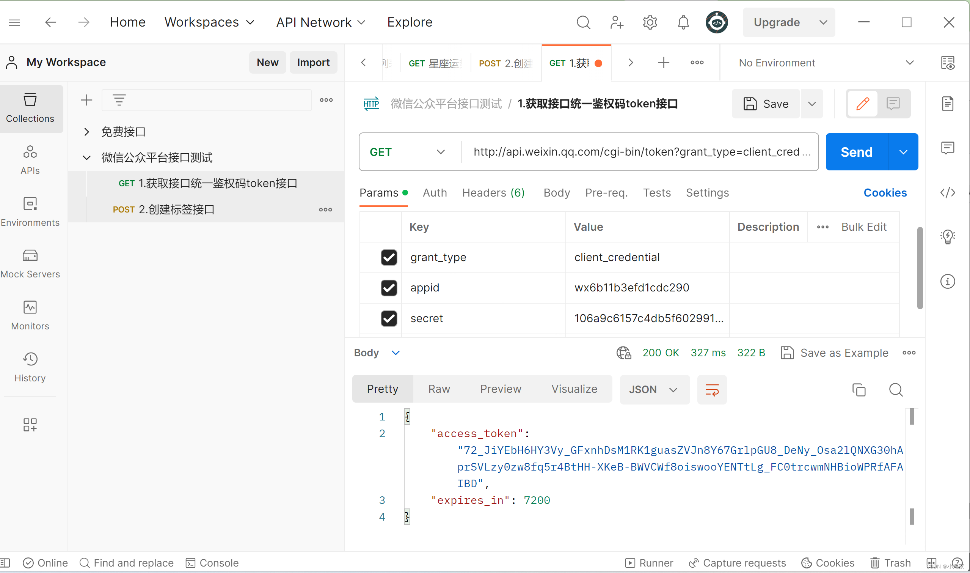Open Environments in the sidebar
Screen dimensions: 970x573
pyautogui.click(x=30, y=213)
